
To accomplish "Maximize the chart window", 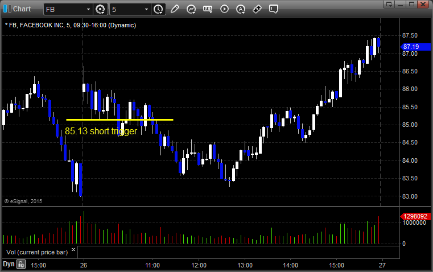I will coord(411,4).
